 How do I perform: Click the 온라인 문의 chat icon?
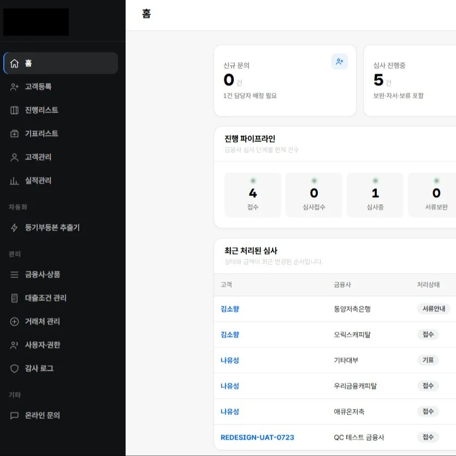14,415
